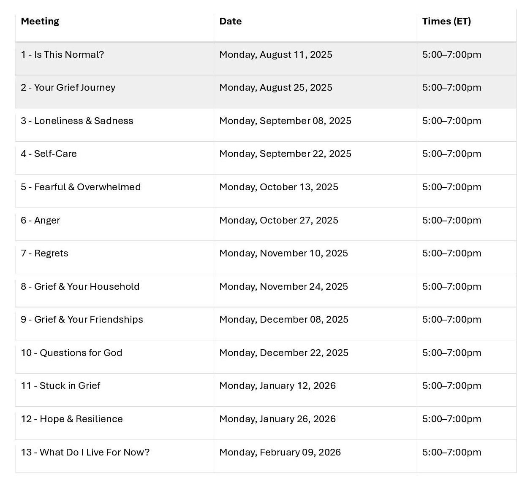
Task: Choose the "3 - Loneliness & Sadness" meeting
Action: click(77, 121)
